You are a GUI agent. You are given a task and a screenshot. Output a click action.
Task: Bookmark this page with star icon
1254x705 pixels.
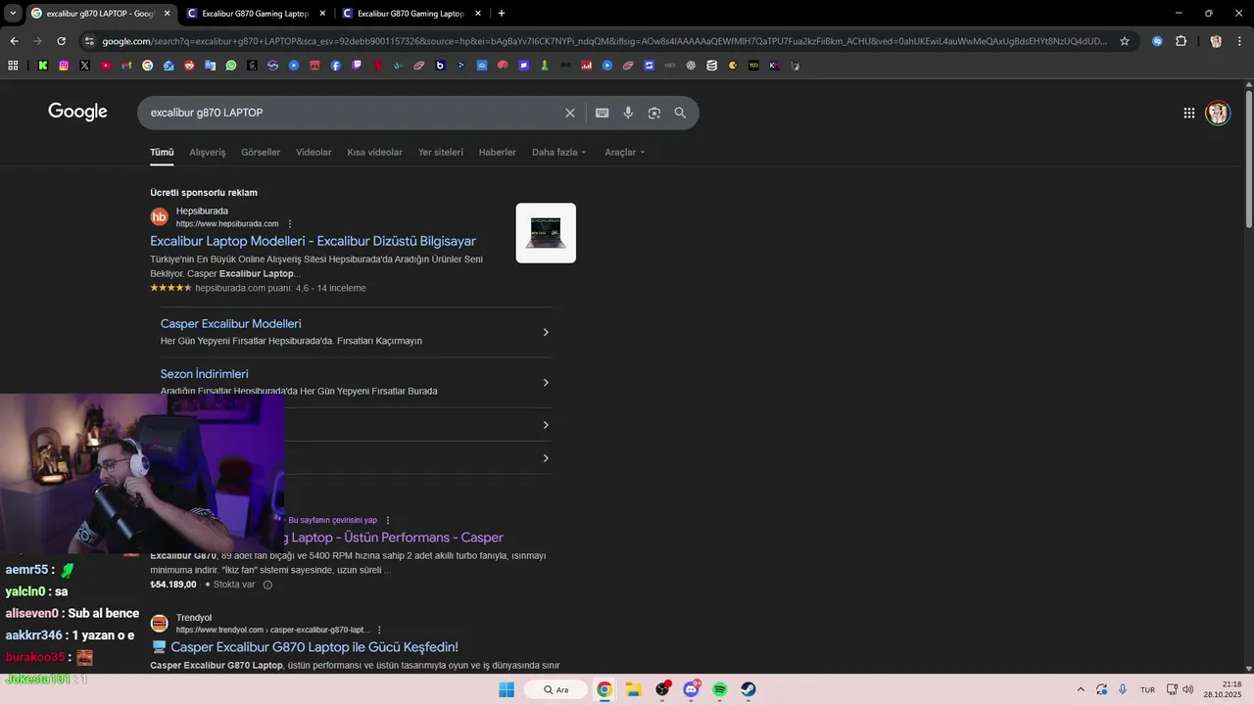[x=1125, y=41]
